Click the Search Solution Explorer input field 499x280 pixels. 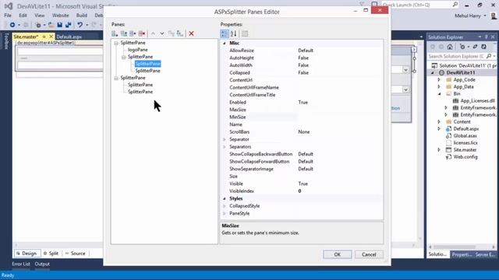coord(456,56)
